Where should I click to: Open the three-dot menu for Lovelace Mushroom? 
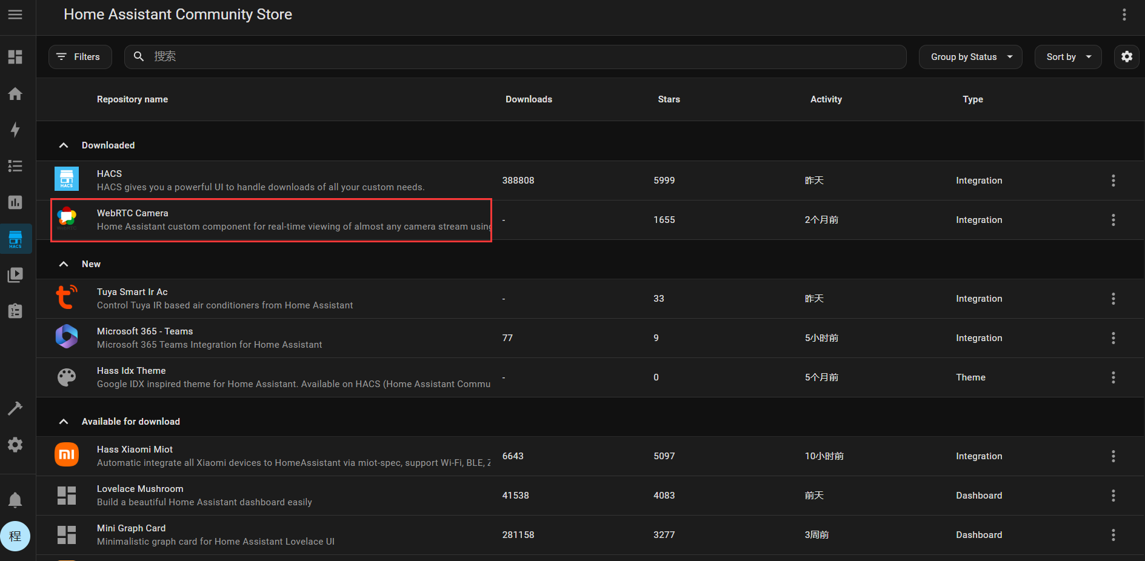click(x=1113, y=496)
